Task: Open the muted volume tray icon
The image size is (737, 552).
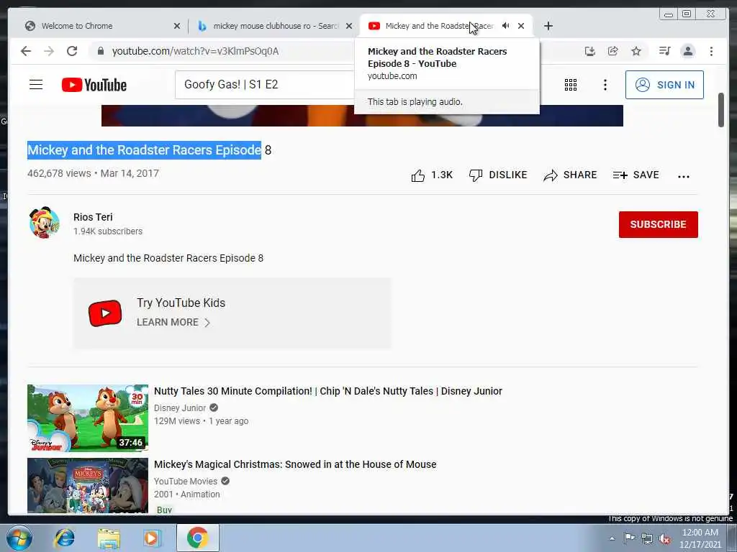Action: tap(664, 538)
